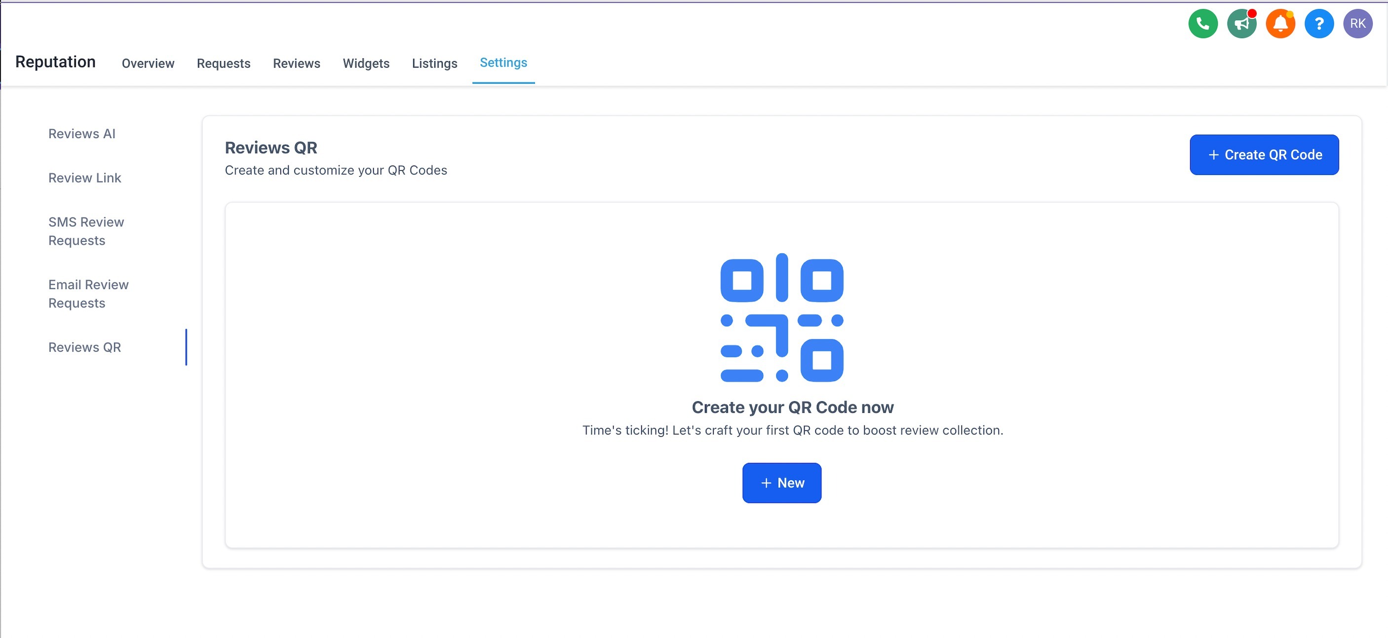Open the megaphone announcements icon

point(1241,24)
